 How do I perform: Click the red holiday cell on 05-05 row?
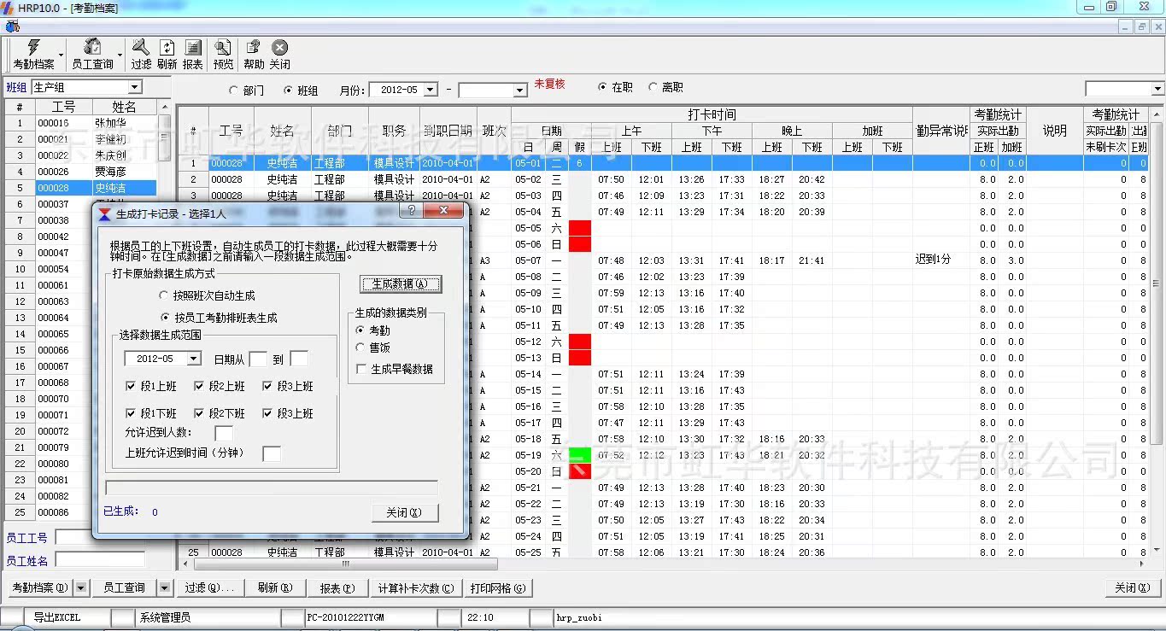(x=580, y=228)
